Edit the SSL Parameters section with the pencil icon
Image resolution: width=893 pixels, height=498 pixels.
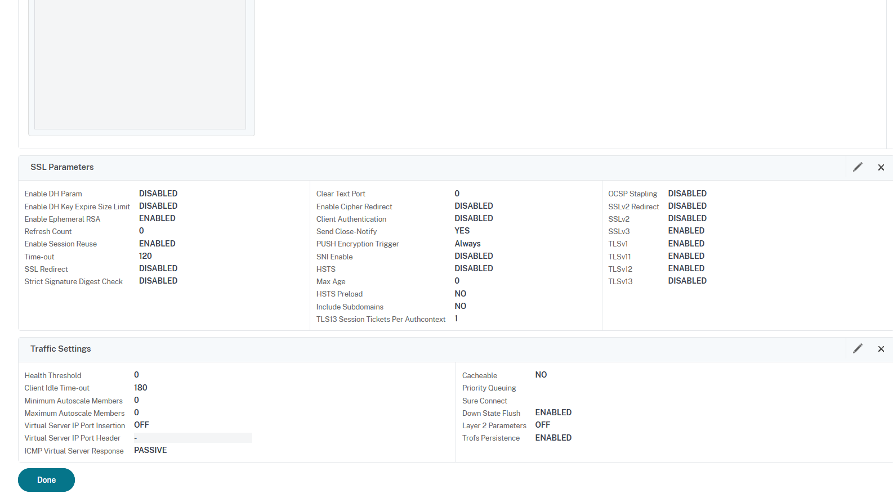point(858,167)
